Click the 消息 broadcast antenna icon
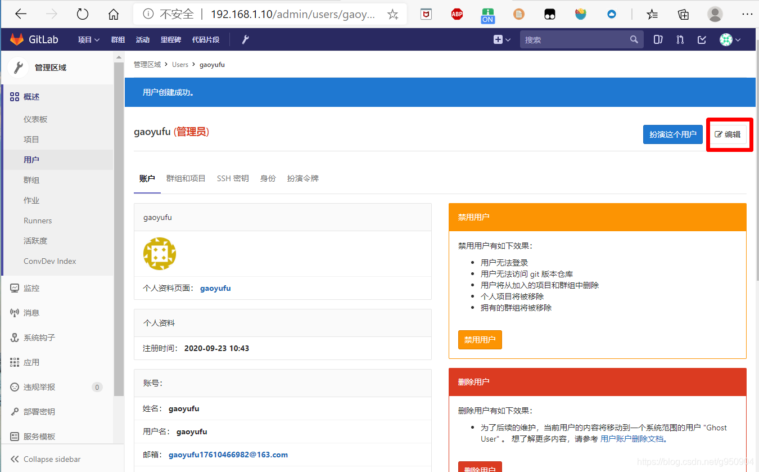Viewport: 759px width, 472px height. click(15, 313)
